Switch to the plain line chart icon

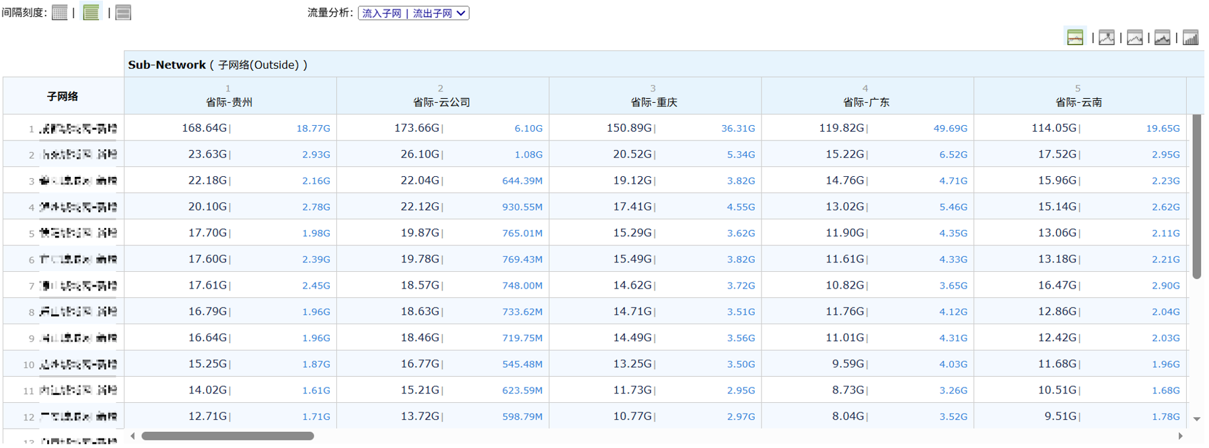(x=1135, y=38)
